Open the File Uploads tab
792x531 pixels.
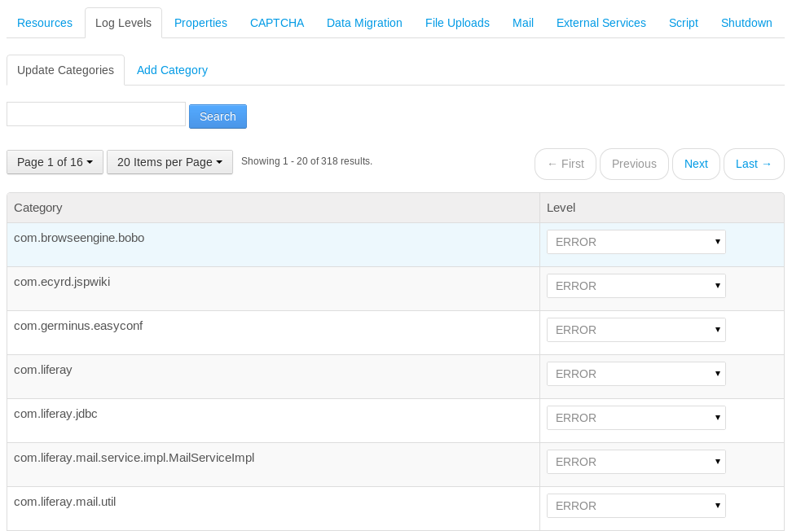(x=457, y=24)
